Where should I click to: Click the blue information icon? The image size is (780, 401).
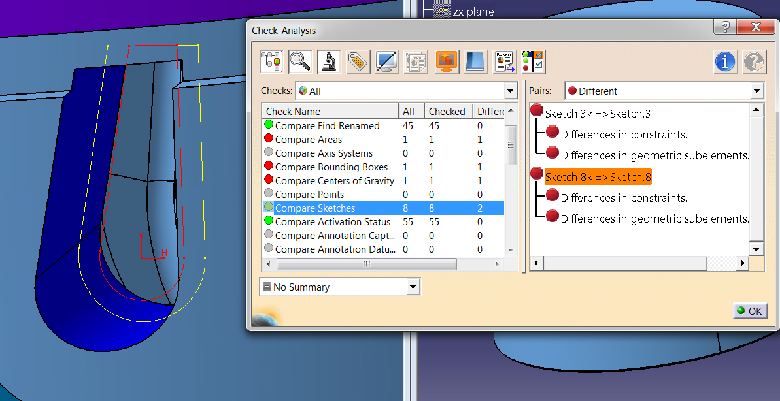[x=724, y=62]
